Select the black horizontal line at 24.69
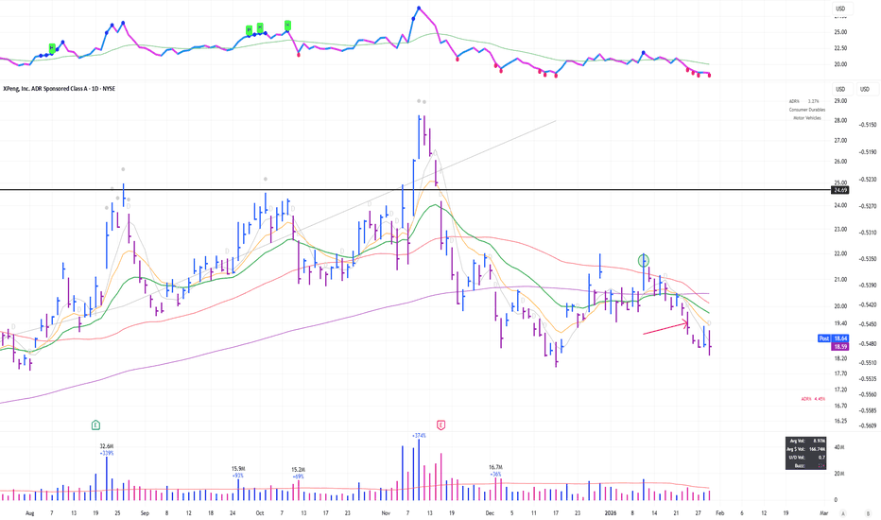881x520 pixels. 415,190
